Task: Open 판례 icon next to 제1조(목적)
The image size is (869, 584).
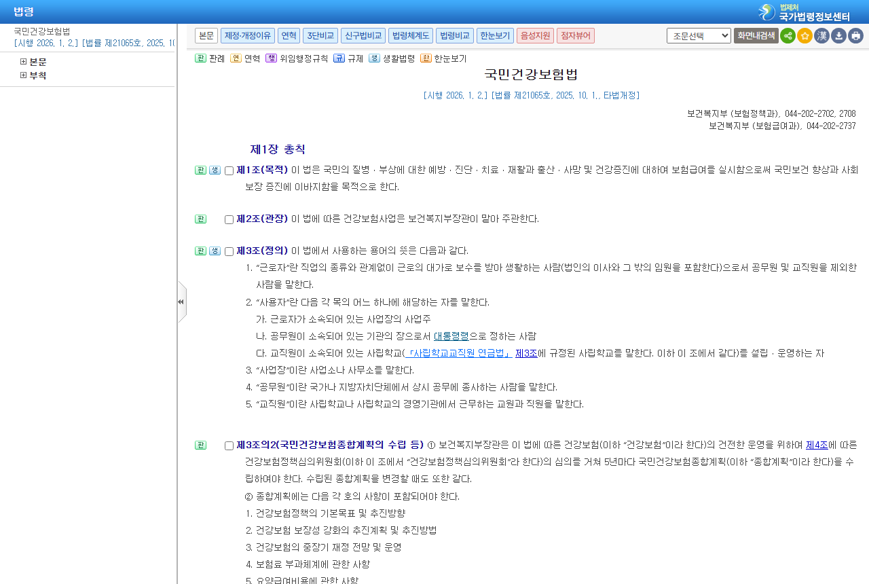Action: coord(200,170)
